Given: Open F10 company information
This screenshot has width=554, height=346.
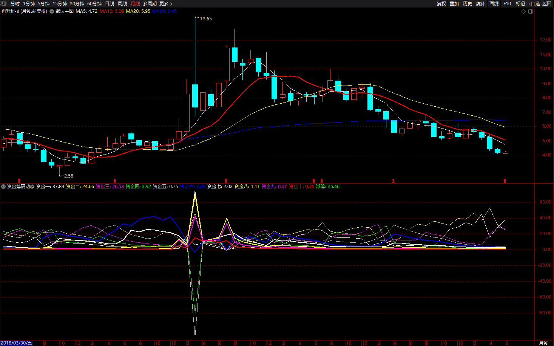Looking at the screenshot, I should point(507,3).
